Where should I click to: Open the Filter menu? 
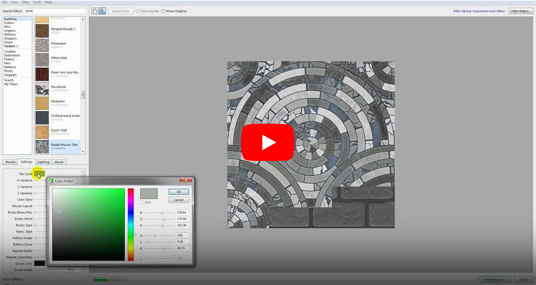(26, 2)
